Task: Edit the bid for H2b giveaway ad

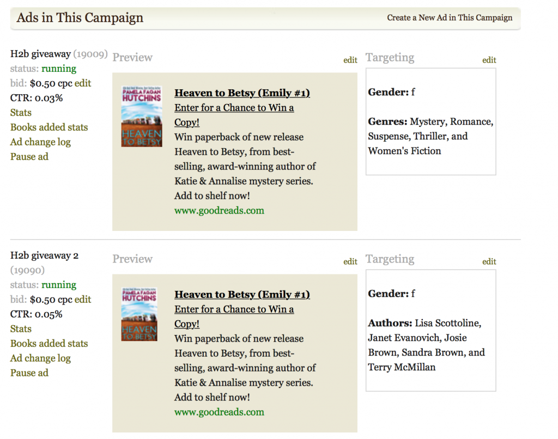Action: tap(83, 83)
